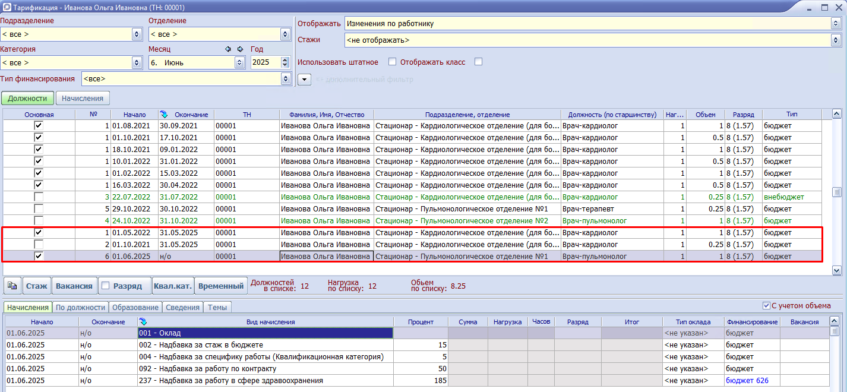Open the Подразделение dropdown
This screenshot has width=847, height=392.
click(136, 34)
